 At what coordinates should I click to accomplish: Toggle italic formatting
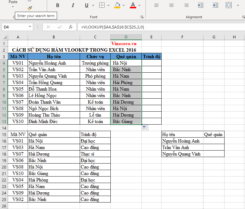tap(73, 5)
